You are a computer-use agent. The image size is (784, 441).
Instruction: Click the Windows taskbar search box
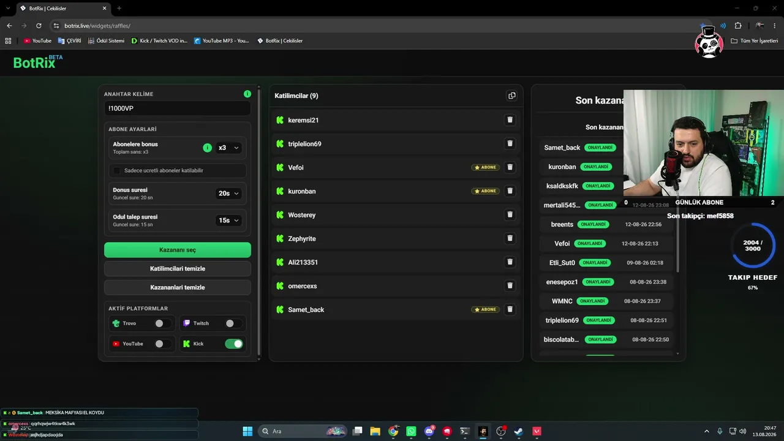click(x=303, y=431)
